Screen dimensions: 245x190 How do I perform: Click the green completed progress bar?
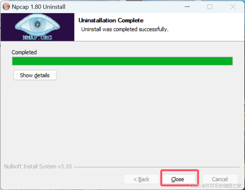122,61
